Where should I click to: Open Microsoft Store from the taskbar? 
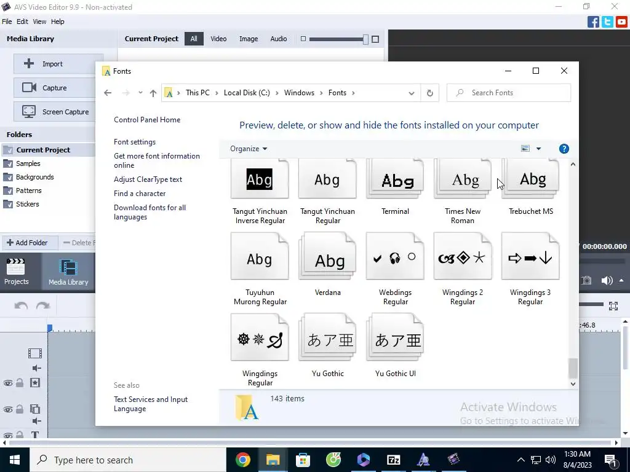[303, 460]
